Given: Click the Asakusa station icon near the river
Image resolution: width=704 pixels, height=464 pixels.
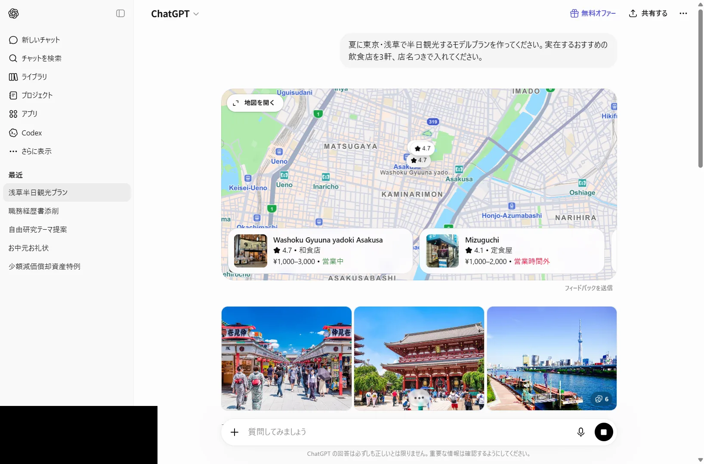Looking at the screenshot, I should (x=459, y=169).
